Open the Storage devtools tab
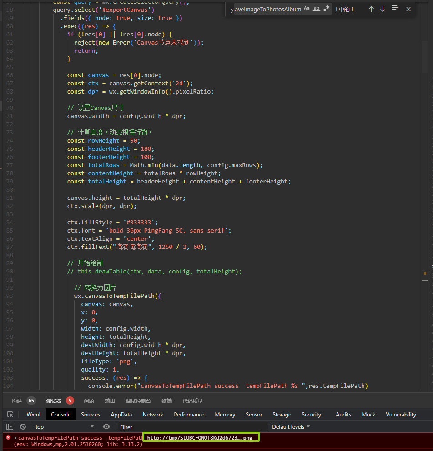 (282, 415)
